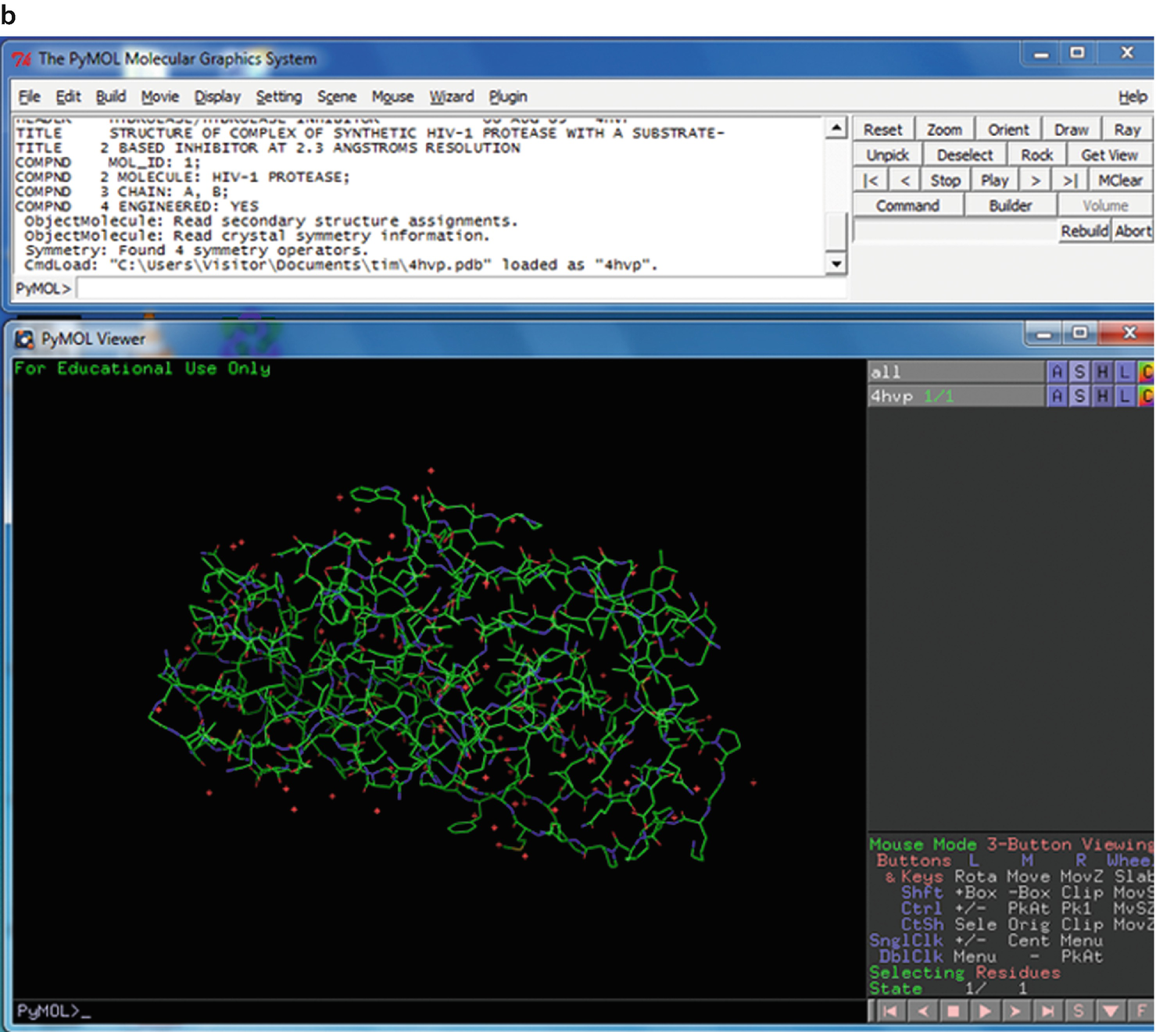Toggle the Rock button
Viewport: 1156px width, 1032px height.
(x=1036, y=155)
